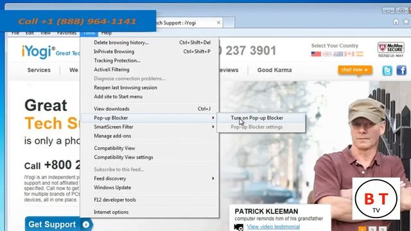Select the United States flag
Image resolution: width=411 pixels, height=231 pixels.
click(316, 54)
